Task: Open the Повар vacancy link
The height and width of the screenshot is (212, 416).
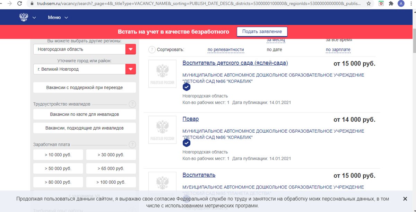Action: click(x=191, y=119)
